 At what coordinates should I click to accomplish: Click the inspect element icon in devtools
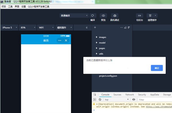click(x=95, y=95)
